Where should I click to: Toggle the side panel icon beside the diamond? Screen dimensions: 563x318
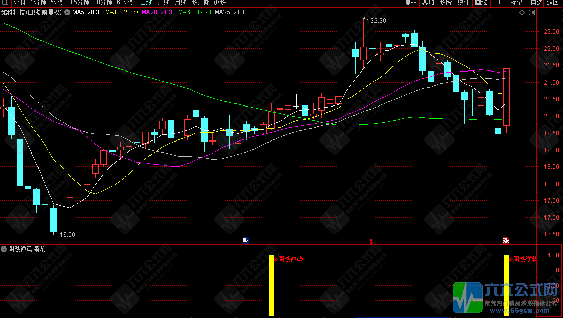click(x=532, y=13)
